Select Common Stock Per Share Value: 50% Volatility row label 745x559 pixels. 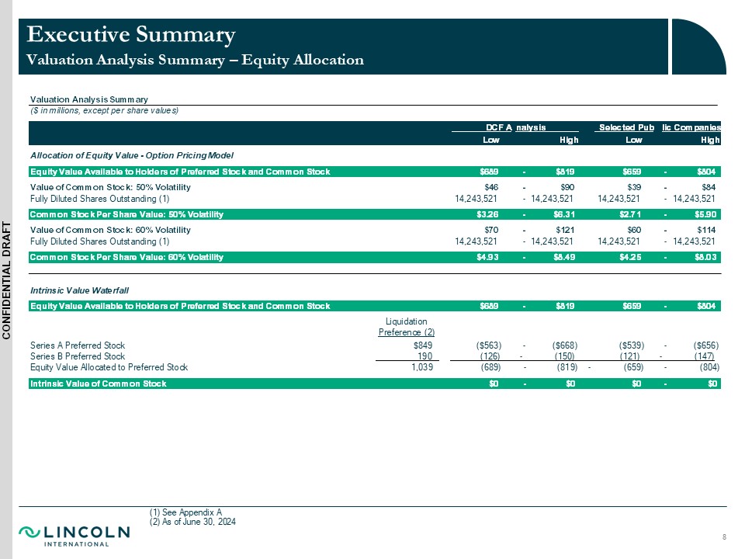126,214
